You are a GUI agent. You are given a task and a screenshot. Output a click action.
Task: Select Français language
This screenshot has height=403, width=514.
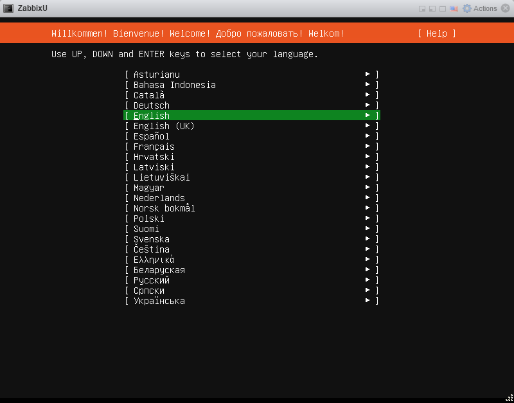[252, 147]
